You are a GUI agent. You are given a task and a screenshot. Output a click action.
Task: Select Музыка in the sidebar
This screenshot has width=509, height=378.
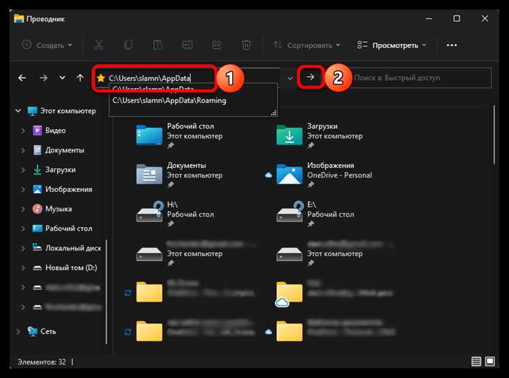click(x=58, y=209)
